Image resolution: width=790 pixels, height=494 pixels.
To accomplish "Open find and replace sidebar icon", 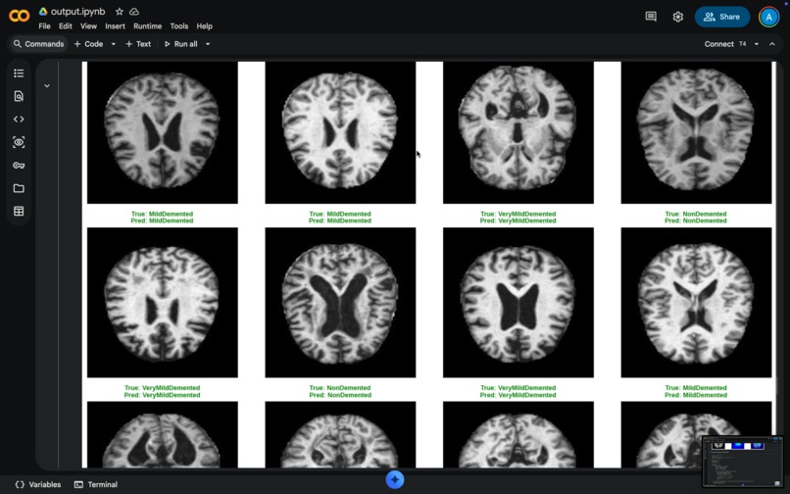I will click(x=19, y=96).
